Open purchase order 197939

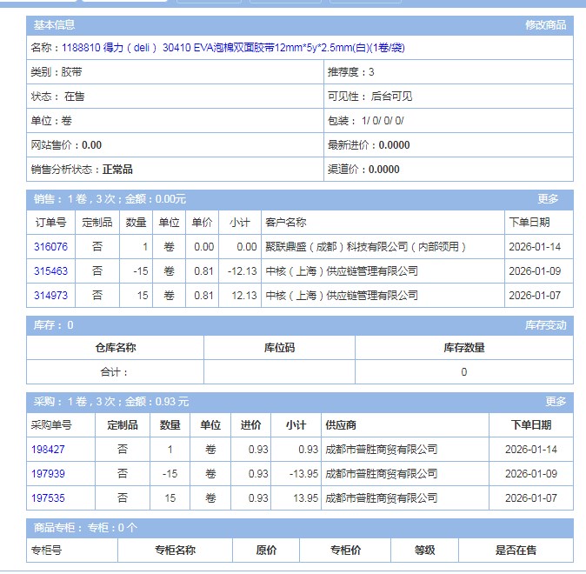click(x=48, y=474)
